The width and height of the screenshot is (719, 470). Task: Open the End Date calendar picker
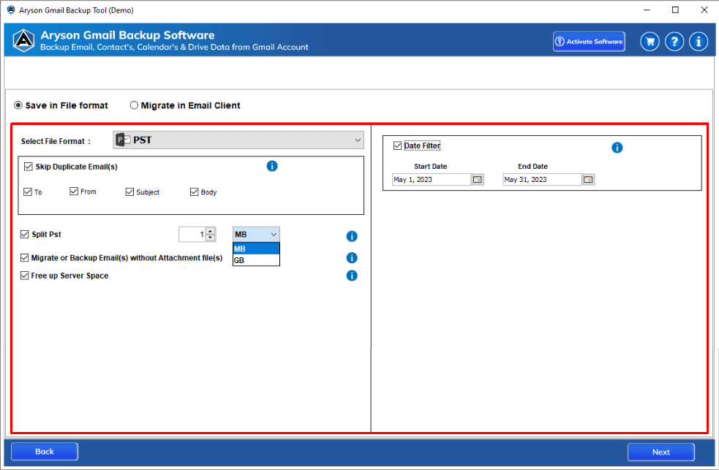pos(588,180)
